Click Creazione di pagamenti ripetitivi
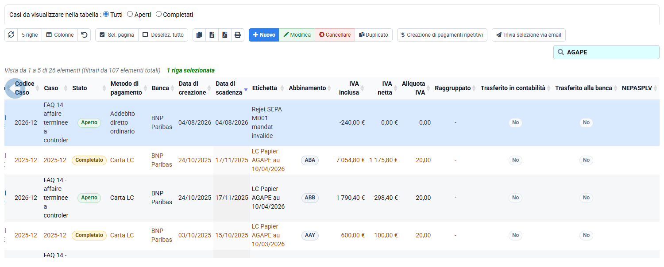Viewport: 664px width, 267px height. coord(442,35)
